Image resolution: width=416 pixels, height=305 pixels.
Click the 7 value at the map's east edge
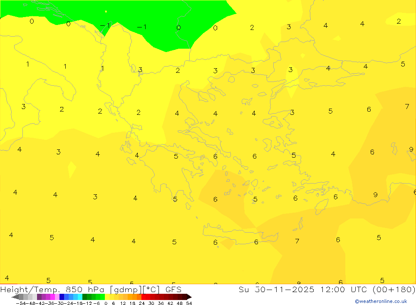tap(407, 107)
